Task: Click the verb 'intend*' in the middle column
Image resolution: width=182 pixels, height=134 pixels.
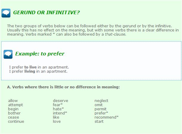Action: [x=60, y=113]
